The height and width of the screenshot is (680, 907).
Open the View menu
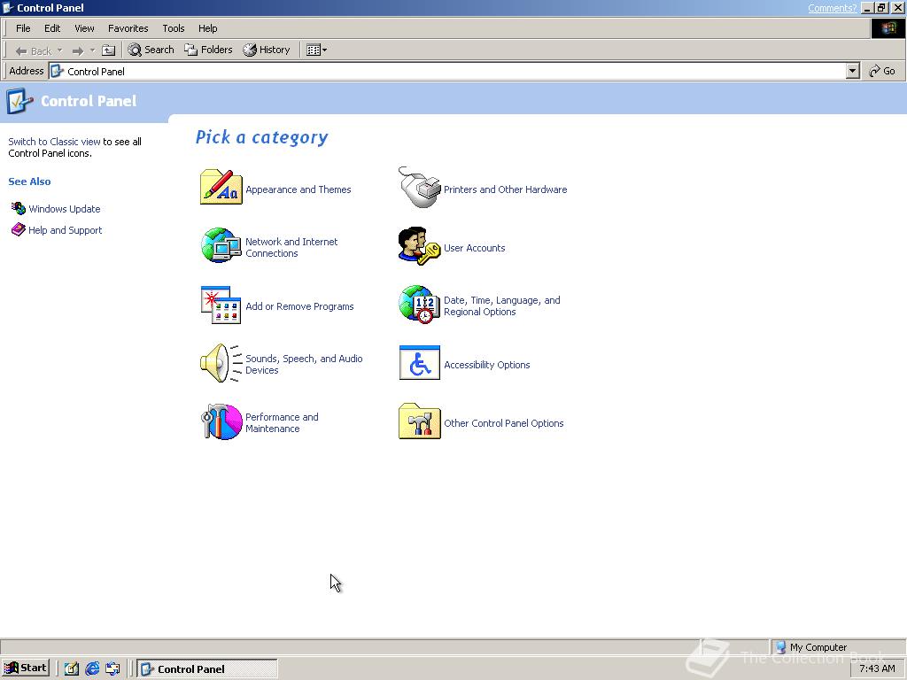84,28
